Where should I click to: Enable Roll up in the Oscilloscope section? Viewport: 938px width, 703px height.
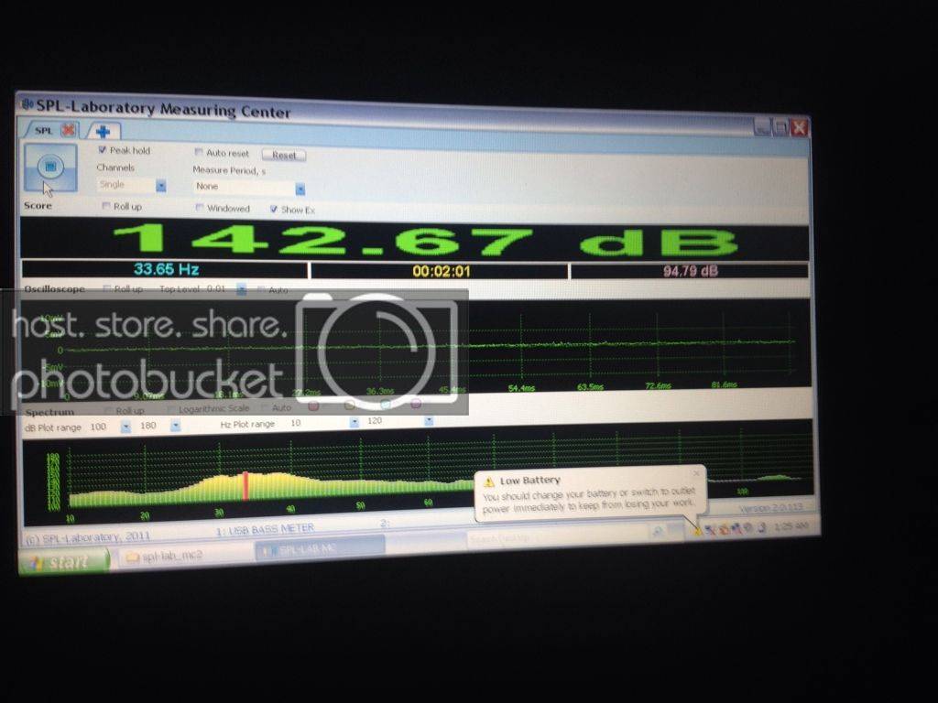coord(107,288)
